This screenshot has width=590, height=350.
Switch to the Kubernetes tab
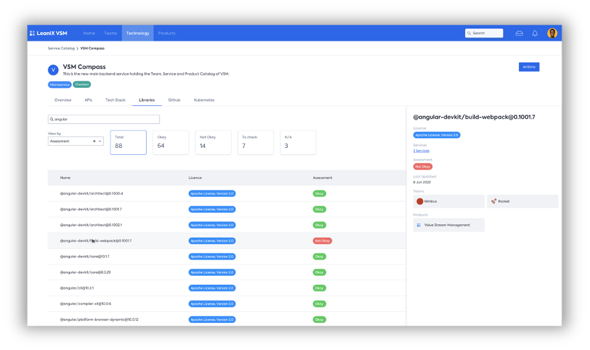204,100
